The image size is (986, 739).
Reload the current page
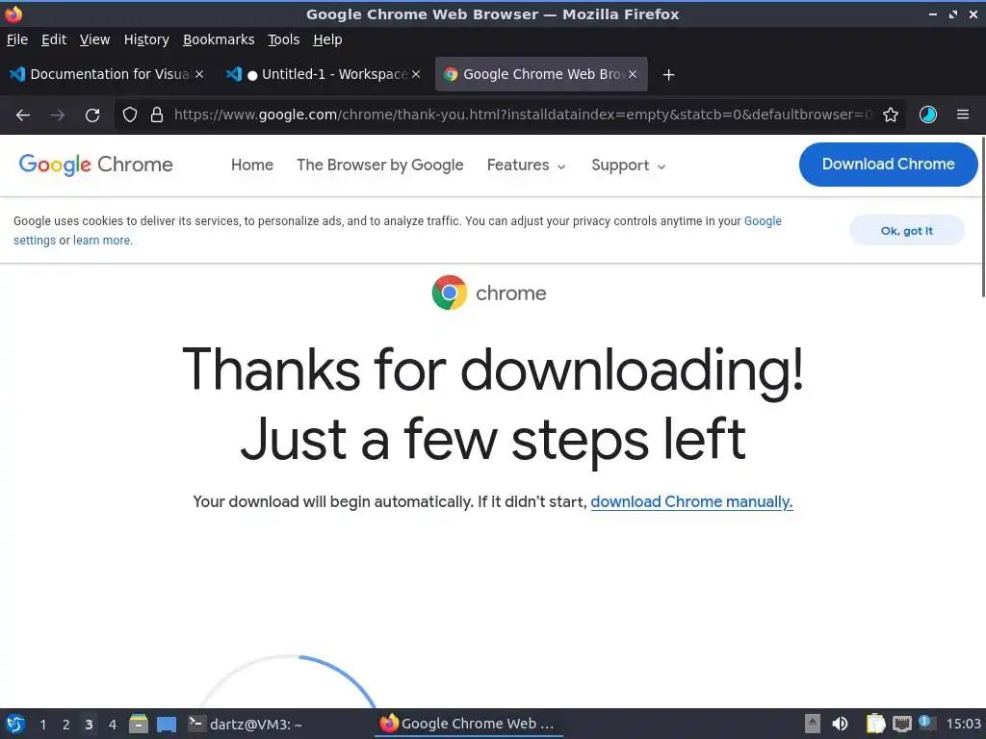point(92,115)
